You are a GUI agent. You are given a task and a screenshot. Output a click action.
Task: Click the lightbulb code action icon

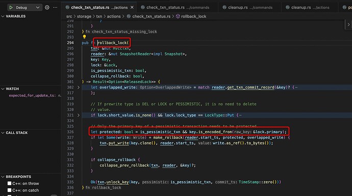[x=84, y=37]
